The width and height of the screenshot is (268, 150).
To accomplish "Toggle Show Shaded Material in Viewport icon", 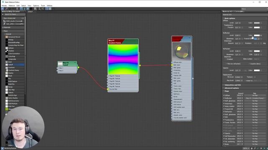I will click(x=28, y=8).
